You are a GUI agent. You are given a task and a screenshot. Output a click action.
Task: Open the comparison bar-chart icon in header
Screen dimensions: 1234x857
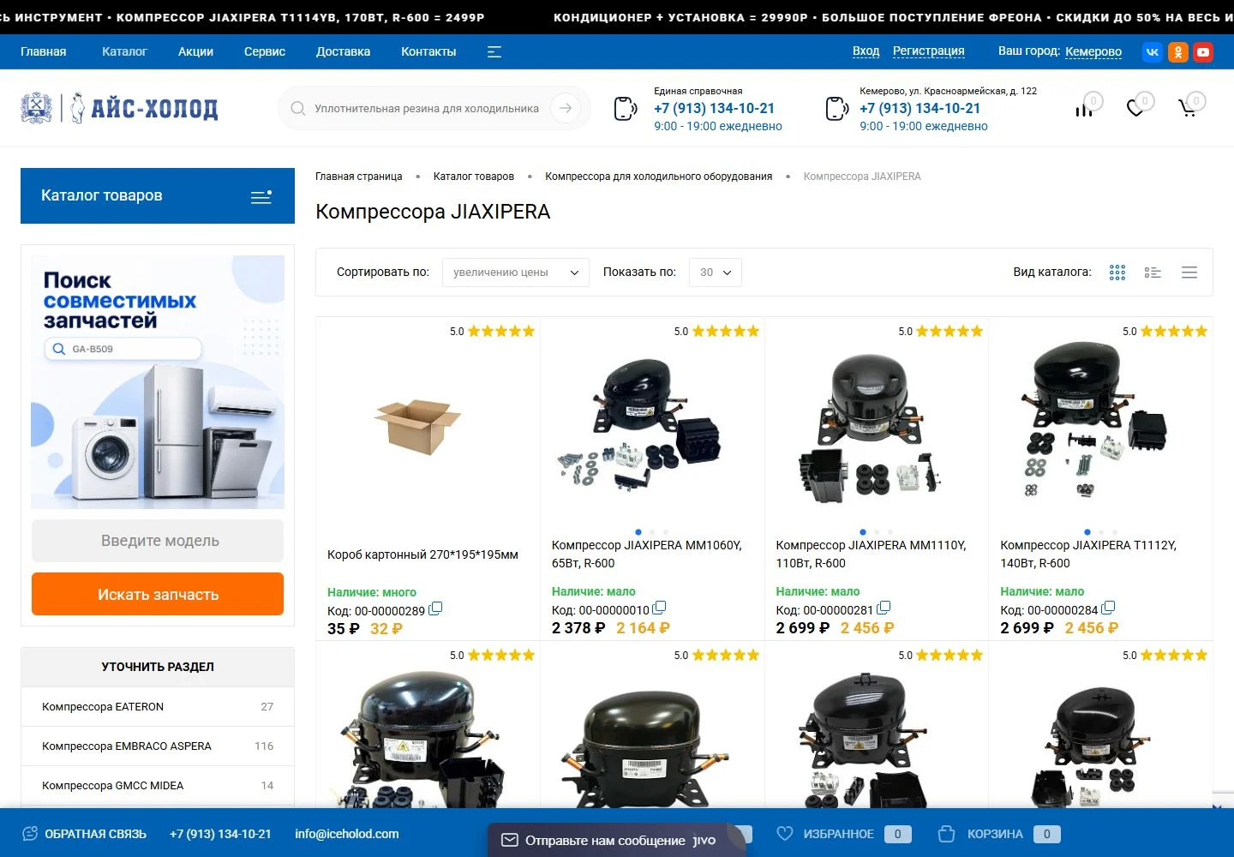pyautogui.click(x=1084, y=109)
